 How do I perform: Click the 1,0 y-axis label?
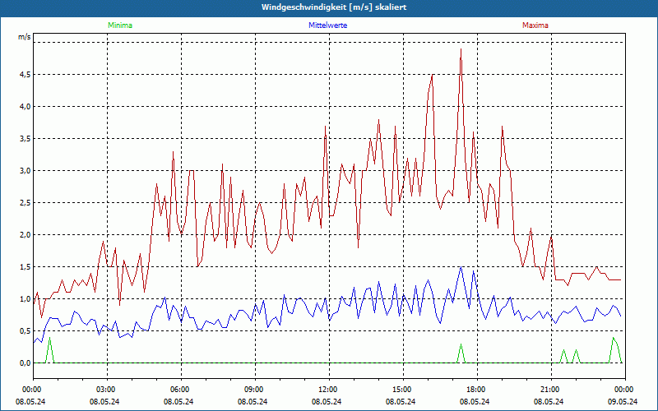coord(25,299)
